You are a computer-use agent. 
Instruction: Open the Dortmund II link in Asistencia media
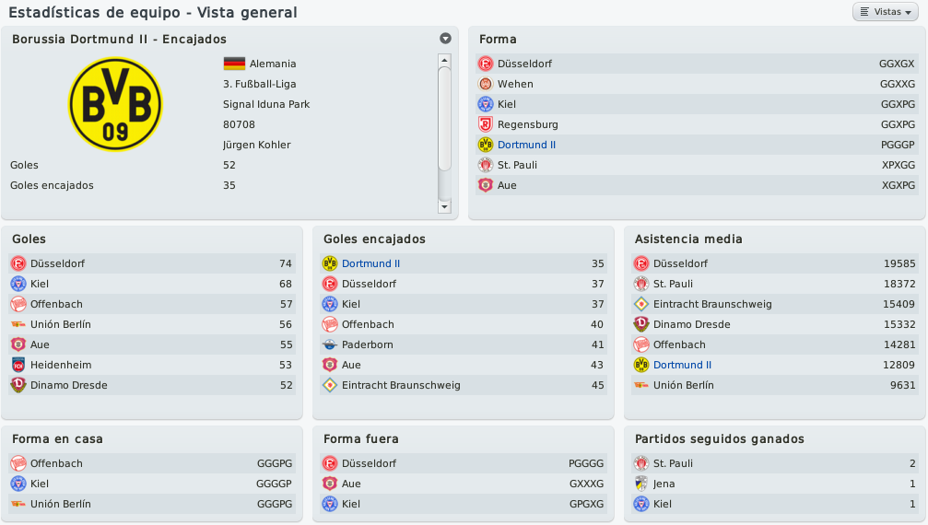pyautogui.click(x=682, y=365)
